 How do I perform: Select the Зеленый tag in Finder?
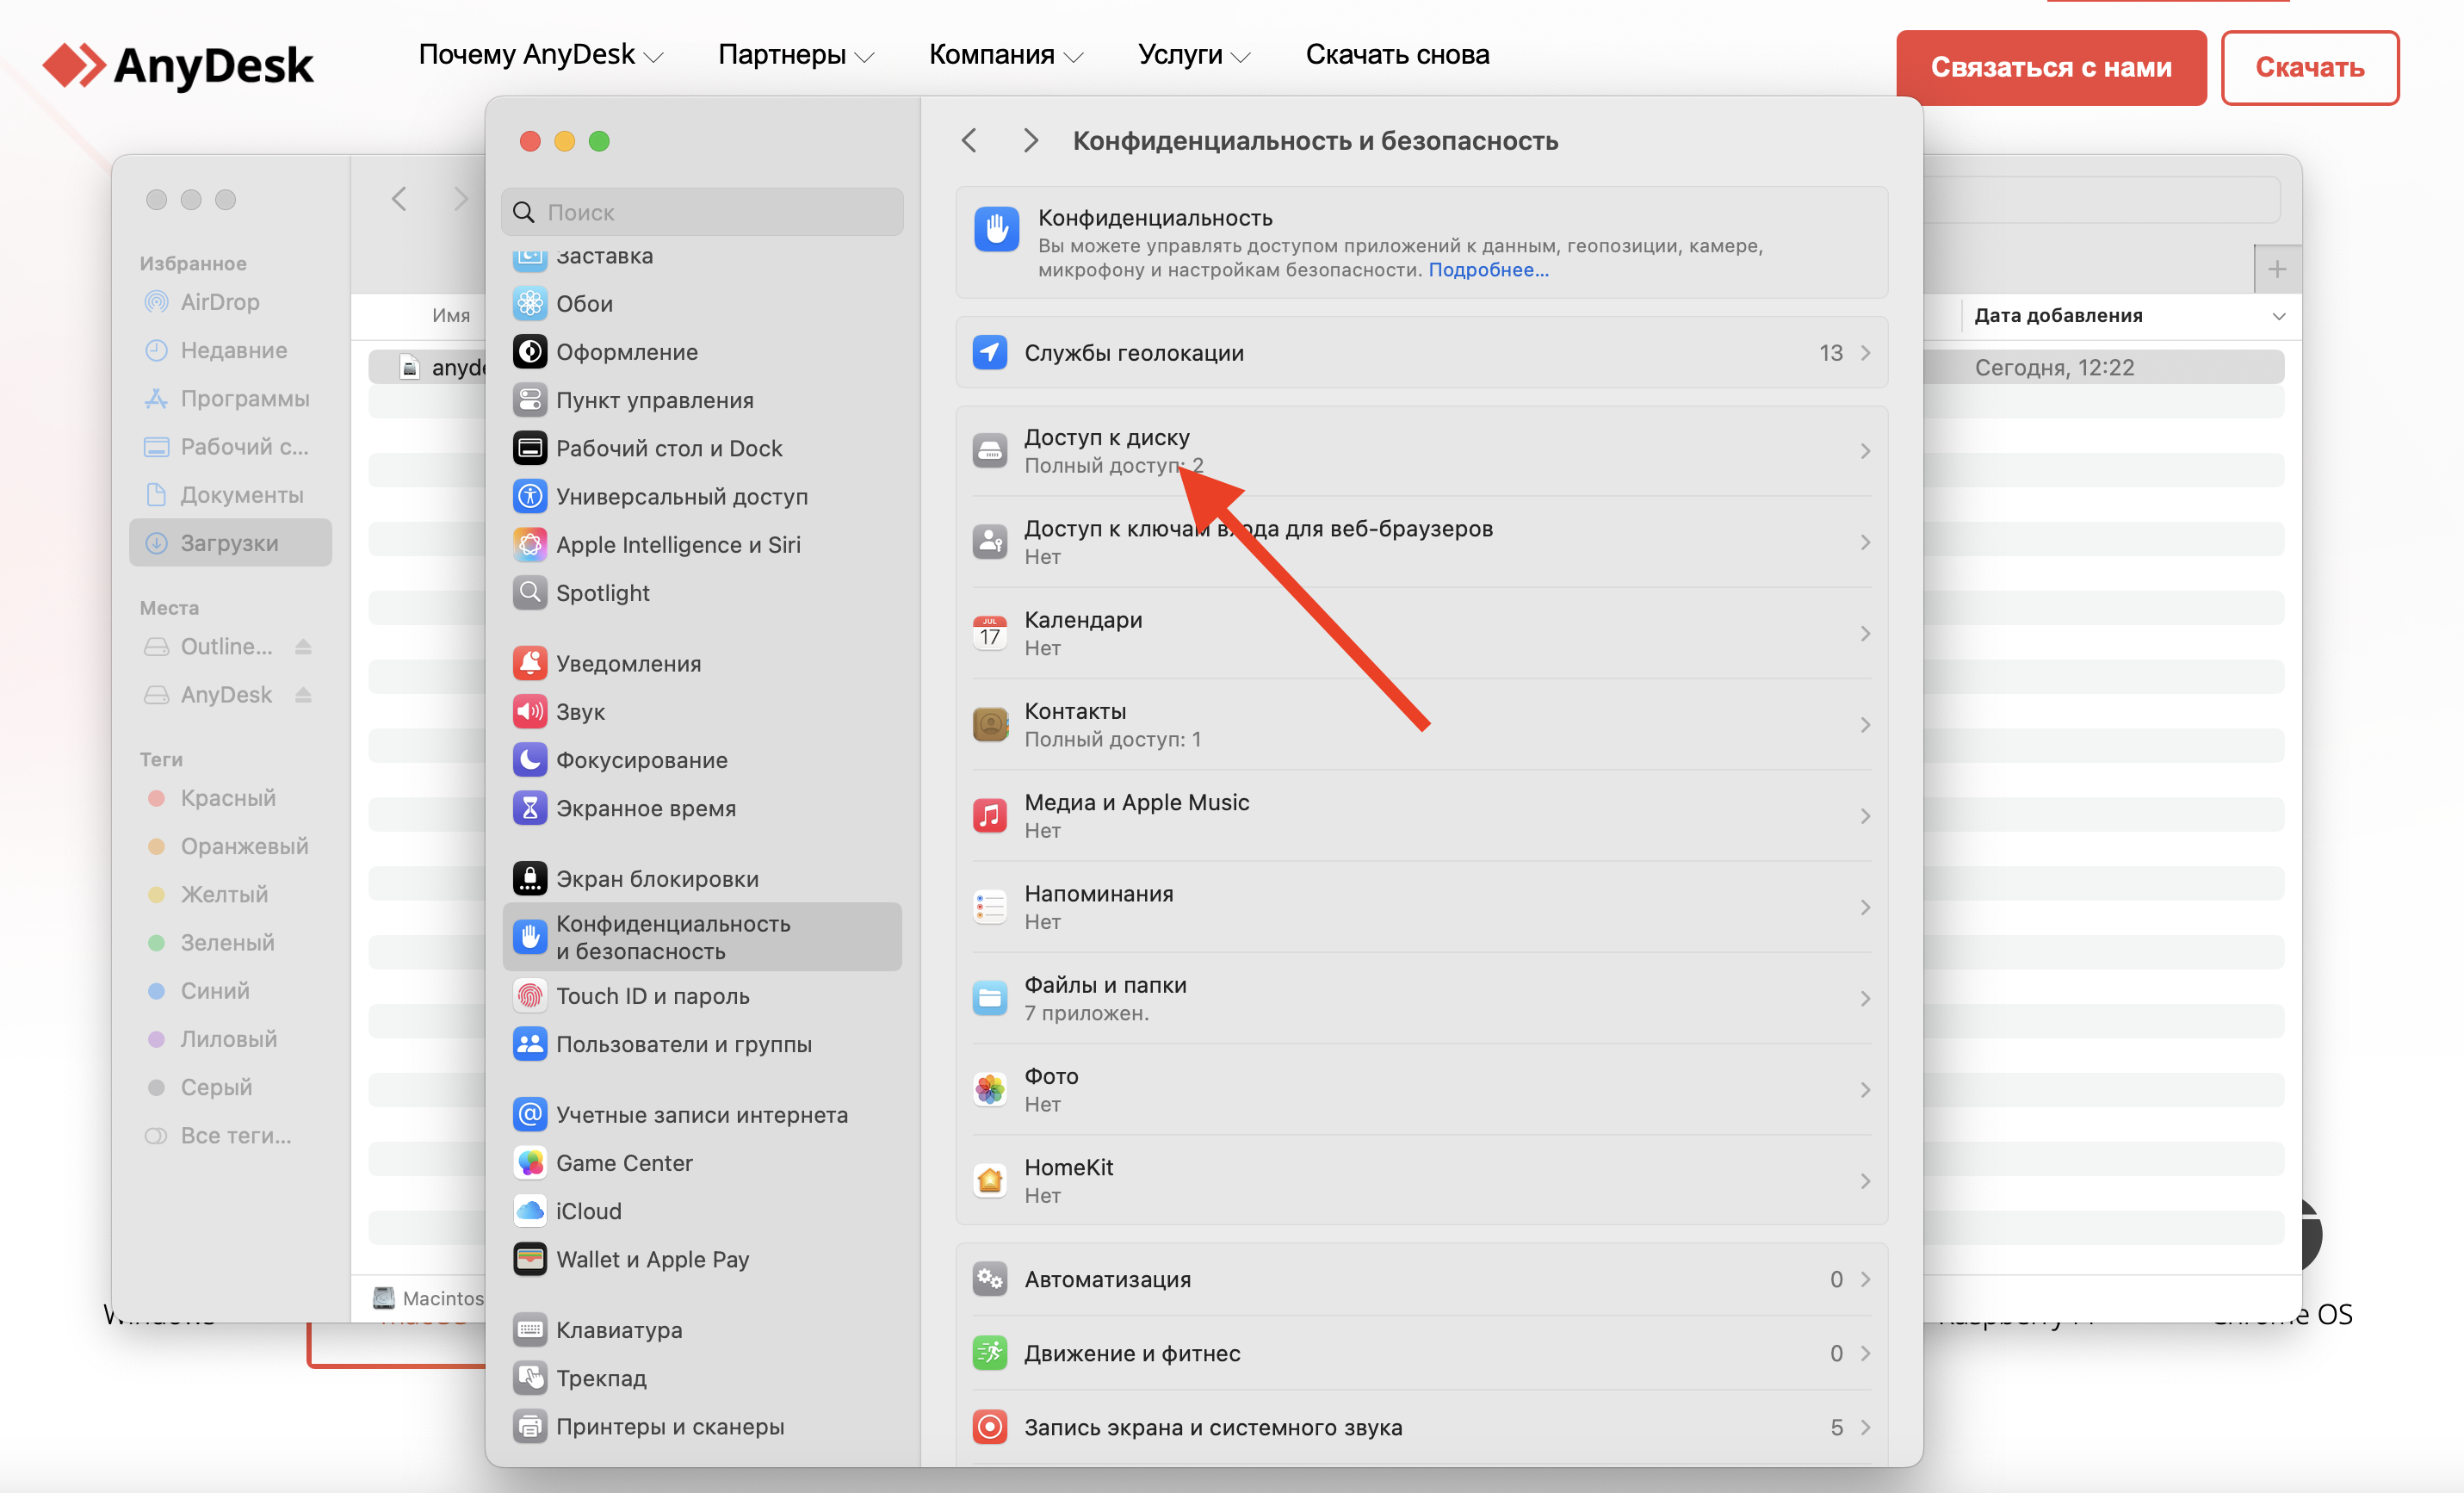pyautogui.click(x=231, y=943)
